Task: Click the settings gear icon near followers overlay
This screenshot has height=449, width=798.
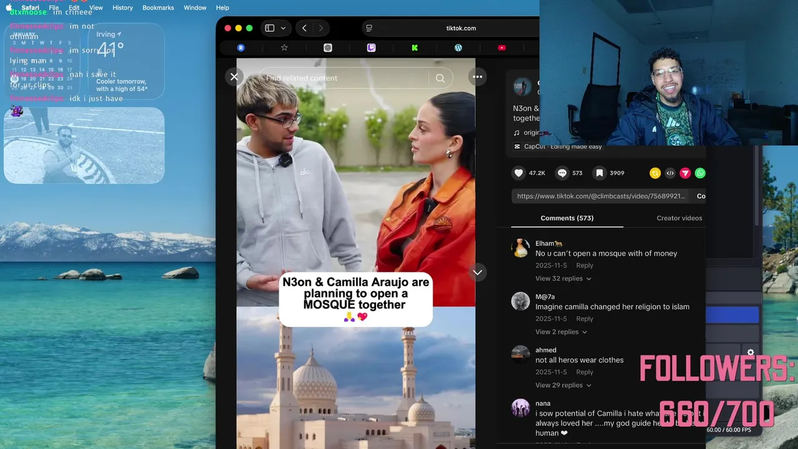Action: coord(751,352)
